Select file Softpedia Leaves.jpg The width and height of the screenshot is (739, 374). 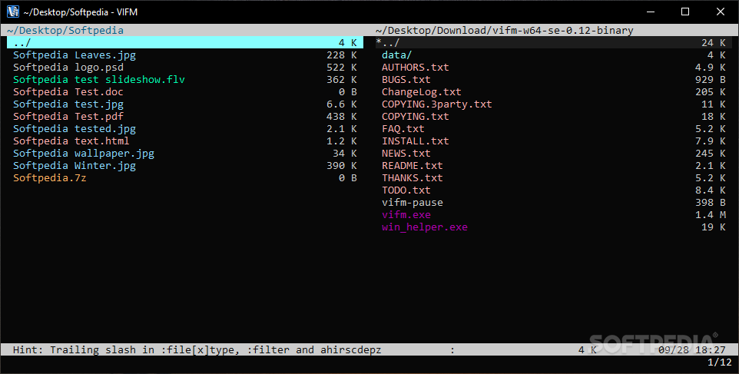click(75, 55)
